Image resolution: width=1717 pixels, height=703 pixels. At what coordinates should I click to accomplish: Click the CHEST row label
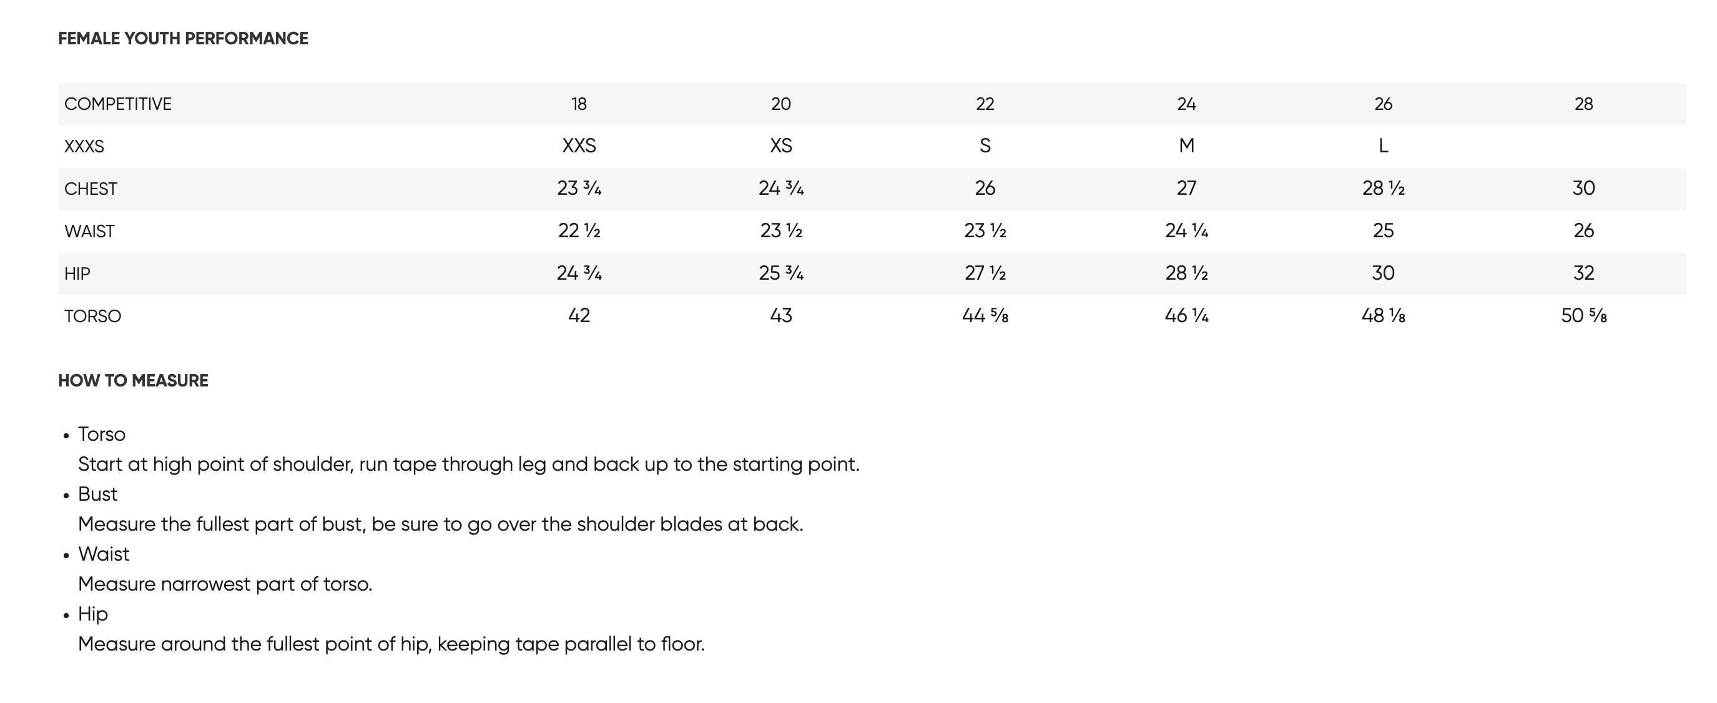91,189
